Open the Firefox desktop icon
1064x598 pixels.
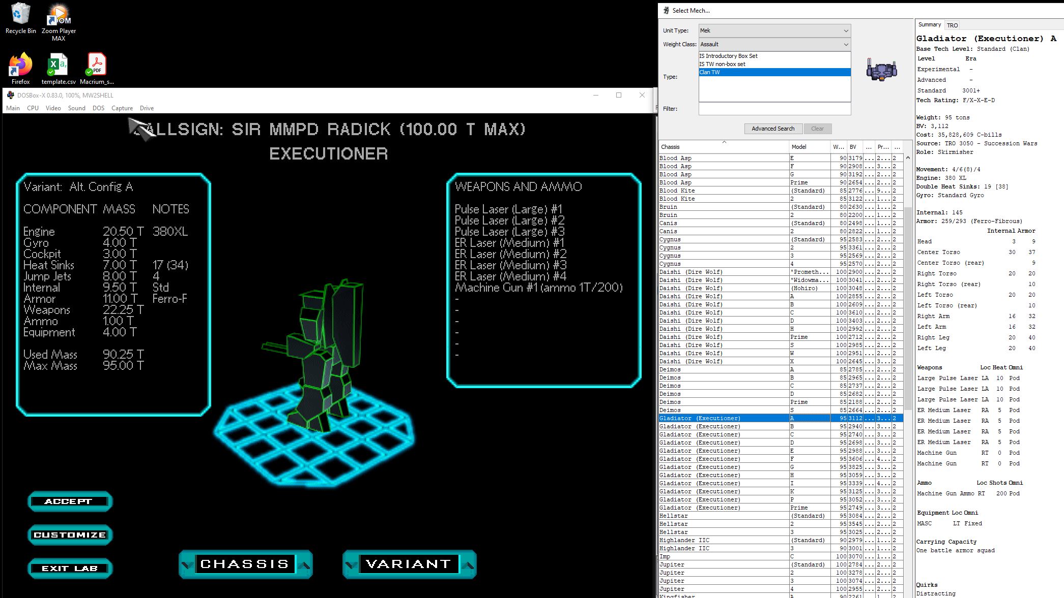pyautogui.click(x=20, y=65)
